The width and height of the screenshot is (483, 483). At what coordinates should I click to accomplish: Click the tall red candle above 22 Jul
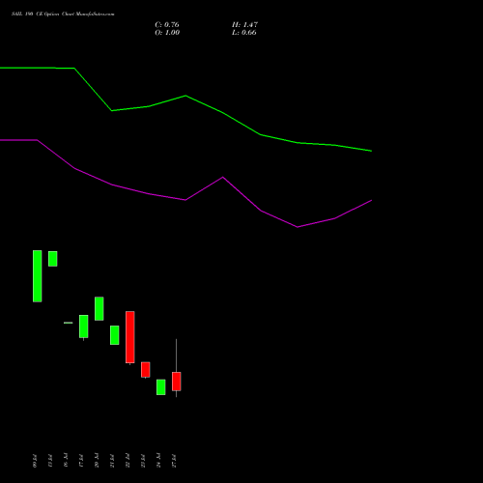130,337
